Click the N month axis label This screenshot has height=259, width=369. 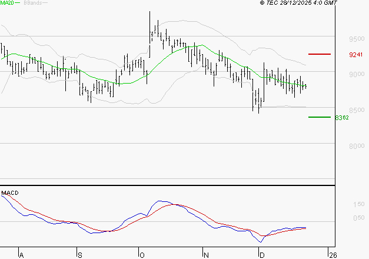tap(206, 255)
